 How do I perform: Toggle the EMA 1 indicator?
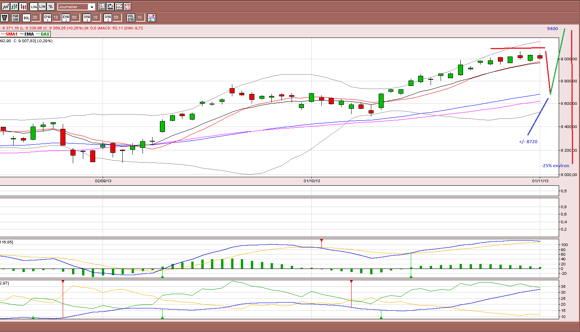click(x=47, y=18)
